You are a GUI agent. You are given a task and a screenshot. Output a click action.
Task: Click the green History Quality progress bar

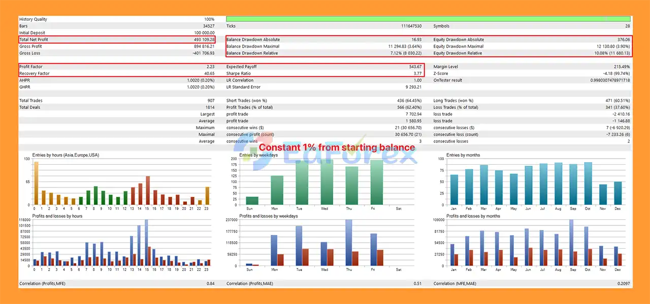pyautogui.click(x=428, y=19)
